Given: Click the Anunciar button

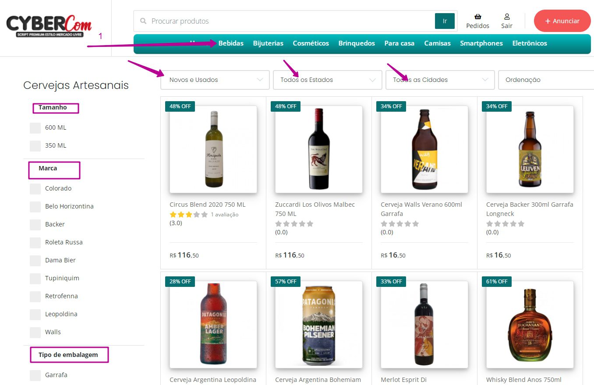Looking at the screenshot, I should pyautogui.click(x=562, y=21).
